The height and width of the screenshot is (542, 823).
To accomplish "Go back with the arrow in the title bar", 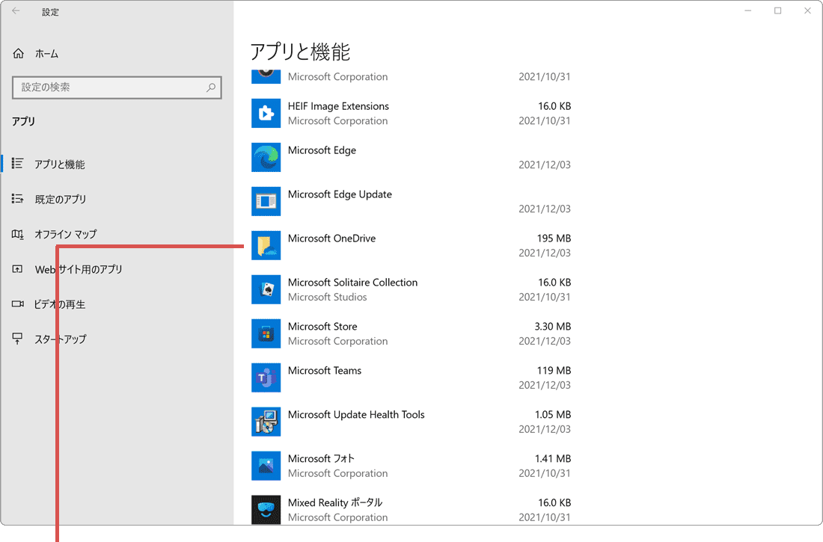I will (16, 11).
